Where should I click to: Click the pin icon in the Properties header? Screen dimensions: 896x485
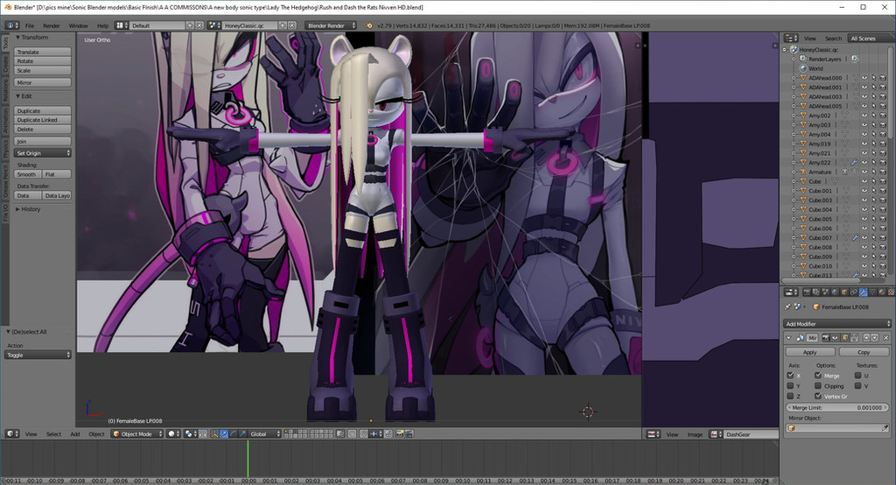click(x=787, y=306)
